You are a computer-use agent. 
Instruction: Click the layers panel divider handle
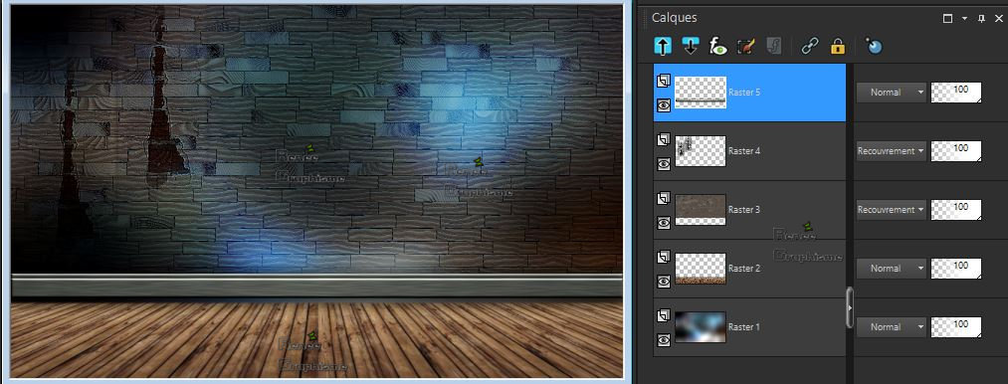(x=850, y=307)
